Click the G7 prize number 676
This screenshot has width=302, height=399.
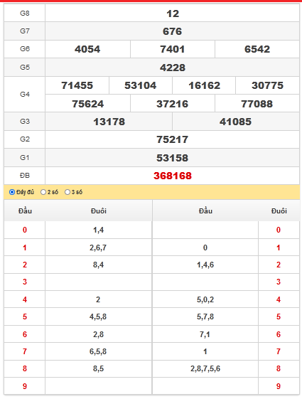click(x=173, y=31)
